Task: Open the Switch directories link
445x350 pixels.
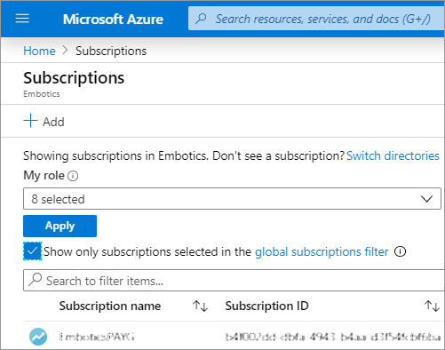Action: [393, 155]
